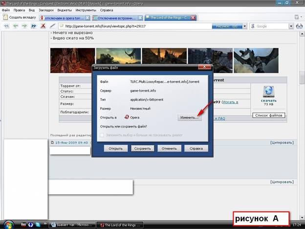Click the Opera icon in download dialog
Image resolution: width=305 pixels, height=229 pixels.
point(127,117)
